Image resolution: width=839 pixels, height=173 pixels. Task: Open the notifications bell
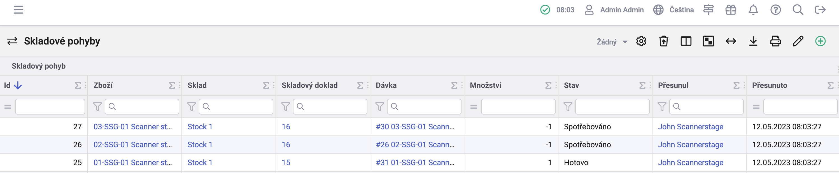pos(753,10)
